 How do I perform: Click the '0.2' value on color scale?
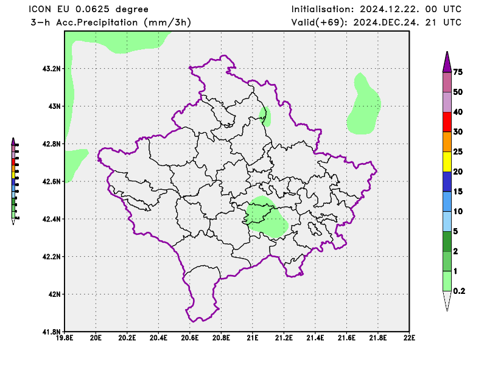[460, 291]
